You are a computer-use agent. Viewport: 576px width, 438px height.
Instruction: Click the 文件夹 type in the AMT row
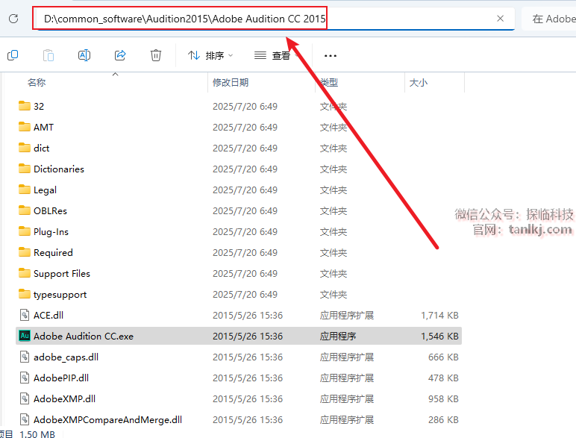(334, 127)
